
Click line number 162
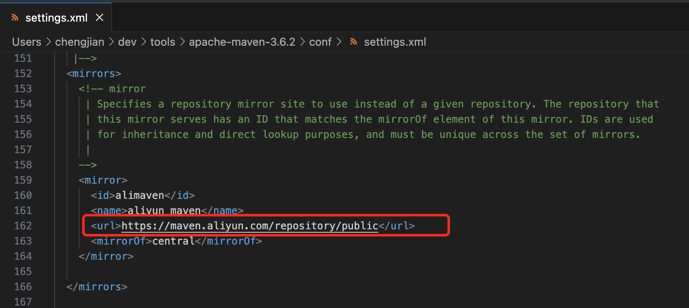click(x=23, y=225)
